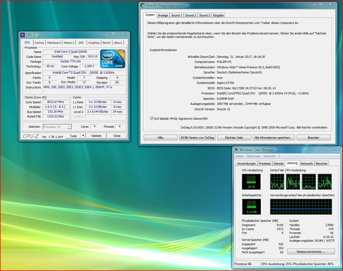Launch the 64-Bit-Version von DxDiag
Screen dimensions: 343x271
[x=197, y=137]
